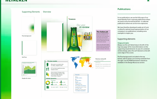This screenshot has width=157, height=99.
Task: Click the Overview heading
Action: tap(47, 12)
